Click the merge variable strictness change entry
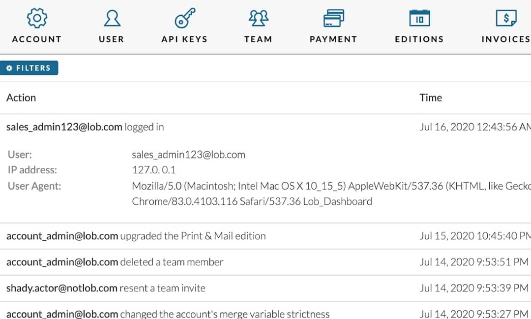531x319 pixels. click(x=168, y=314)
